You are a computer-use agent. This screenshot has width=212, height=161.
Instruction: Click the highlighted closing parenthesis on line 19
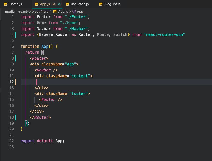26,123
